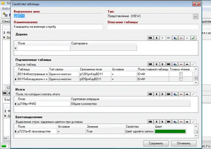Toggle Только чтение checkbox for BD14 row
Screen dimensions: 211x149
[x=181, y=74]
